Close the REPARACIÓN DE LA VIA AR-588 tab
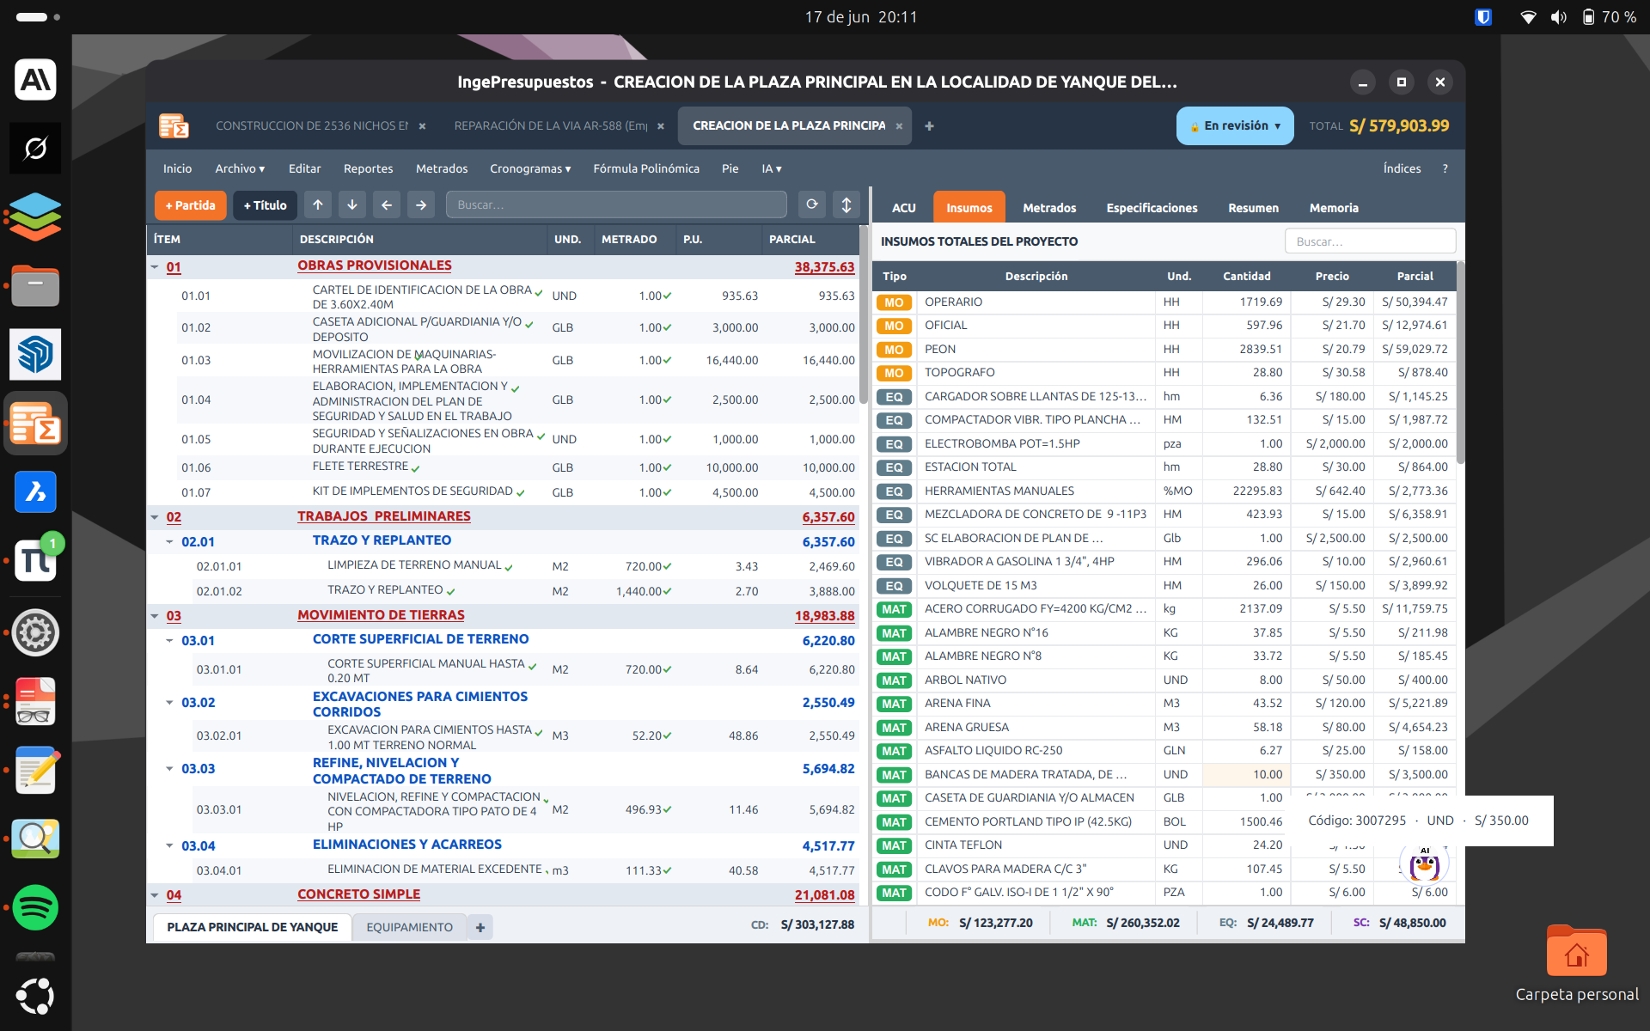 point(661,126)
